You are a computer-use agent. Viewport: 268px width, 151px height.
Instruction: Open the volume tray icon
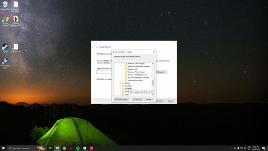[x=245, y=148]
